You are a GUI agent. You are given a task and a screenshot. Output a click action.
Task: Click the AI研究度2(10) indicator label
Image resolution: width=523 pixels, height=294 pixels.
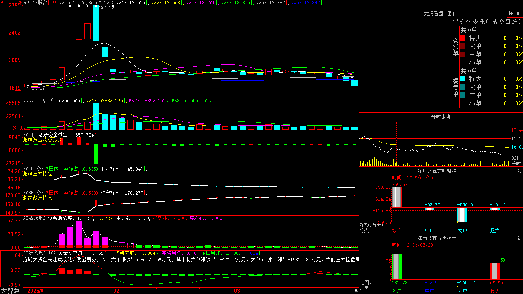(x=40, y=253)
